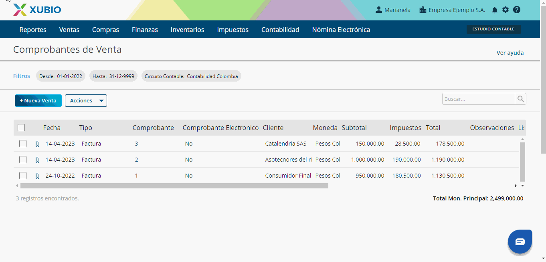Click the Catalendria SAS client cell
Screen dimensions: 546x262
pos(286,144)
